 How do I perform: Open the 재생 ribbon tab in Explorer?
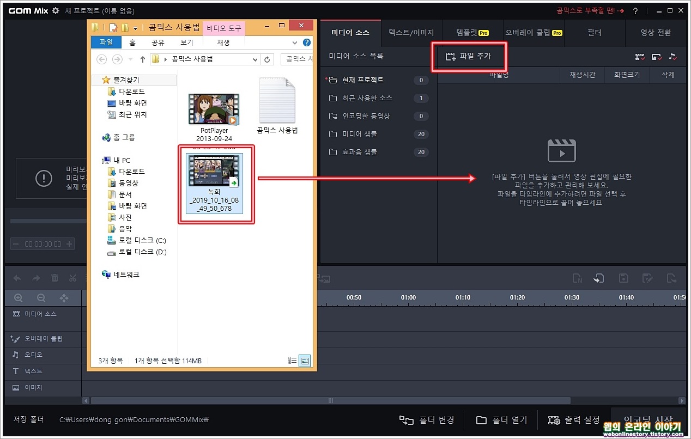(x=223, y=42)
